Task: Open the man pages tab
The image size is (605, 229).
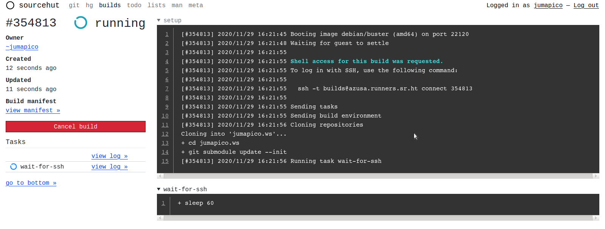Action: point(177,5)
